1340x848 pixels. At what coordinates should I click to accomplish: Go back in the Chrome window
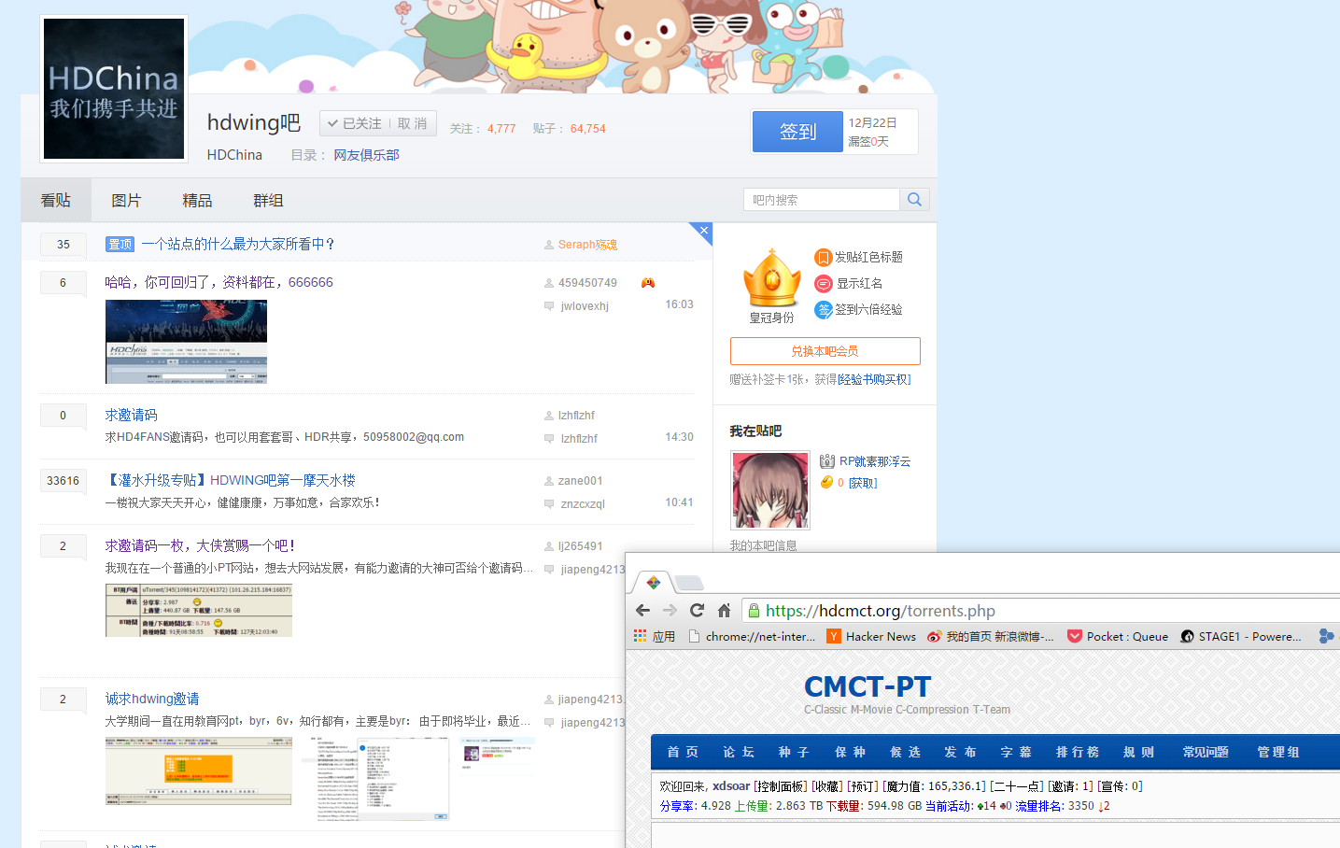(x=642, y=611)
